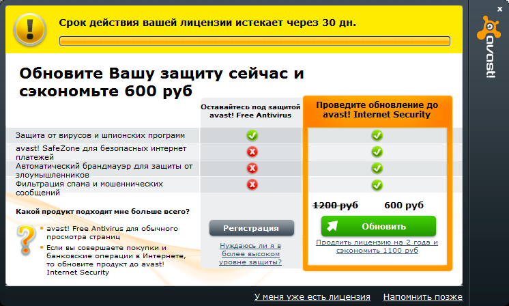This screenshot has width=509, height=306.
Task: Open link Продлить лицензию на 2 года
Action: (x=377, y=246)
